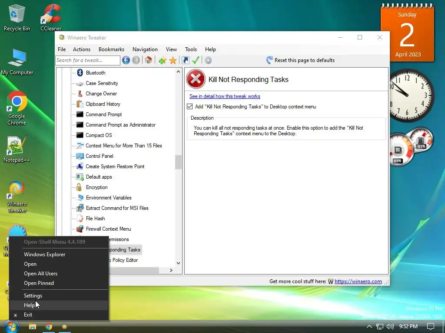This screenshot has height=333, width=445.
Task: Click the shortcut arrow toolbar icon
Action: [x=185, y=60]
